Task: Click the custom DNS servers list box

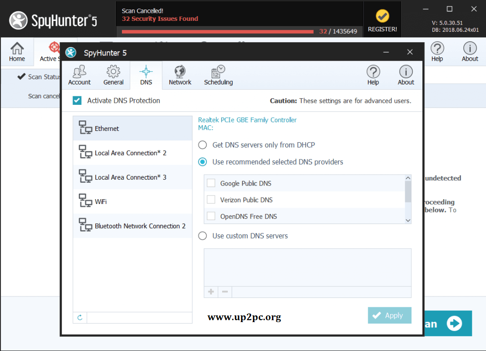Action: 308,268
